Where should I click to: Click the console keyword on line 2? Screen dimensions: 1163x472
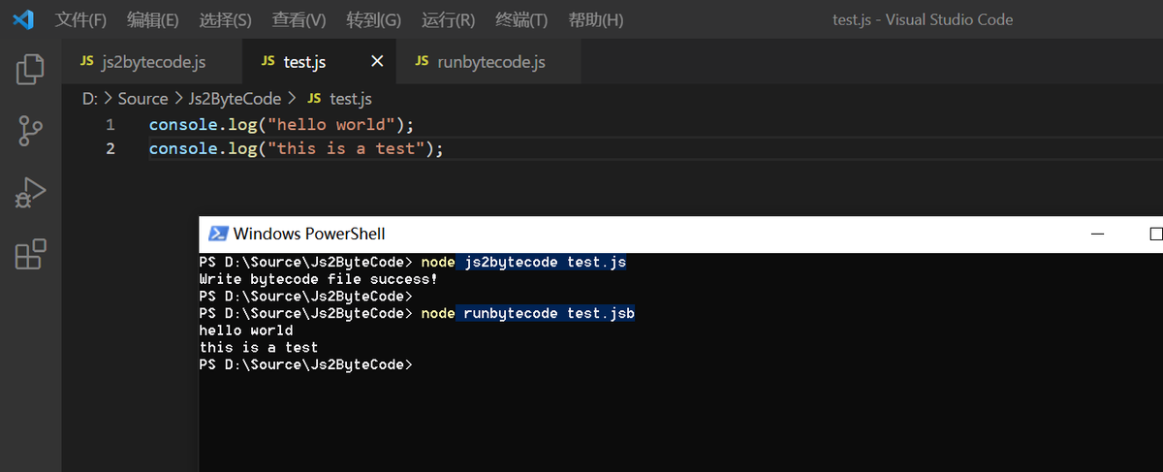[x=181, y=149]
